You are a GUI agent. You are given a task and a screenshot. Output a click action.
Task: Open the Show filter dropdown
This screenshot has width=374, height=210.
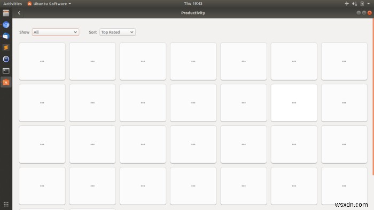pyautogui.click(x=56, y=32)
